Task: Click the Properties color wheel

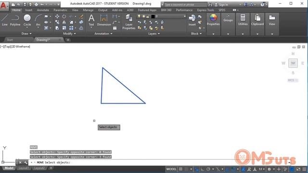Action: coord(213,18)
